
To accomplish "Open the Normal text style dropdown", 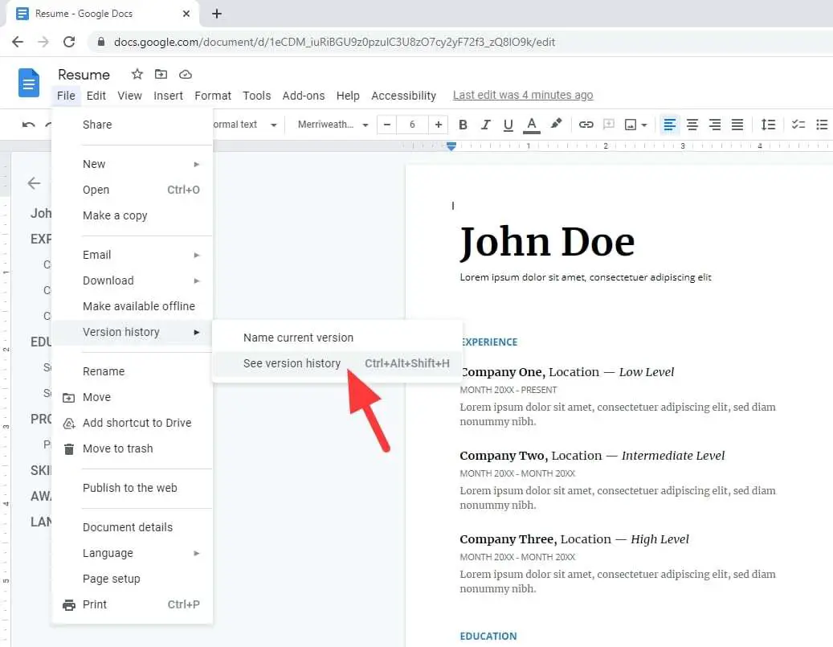I will (245, 125).
